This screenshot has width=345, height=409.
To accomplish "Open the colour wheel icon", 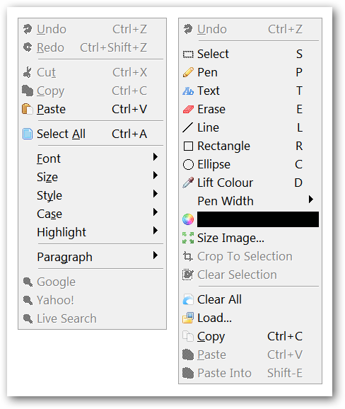I will 188,219.
